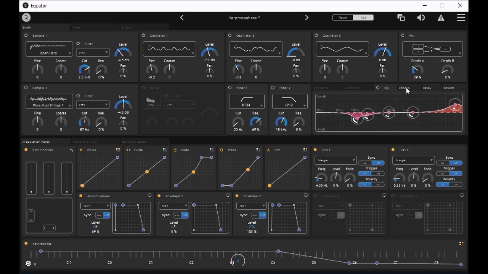
Task: Click the RISE XY touch pad
Action: click(x=49, y=215)
